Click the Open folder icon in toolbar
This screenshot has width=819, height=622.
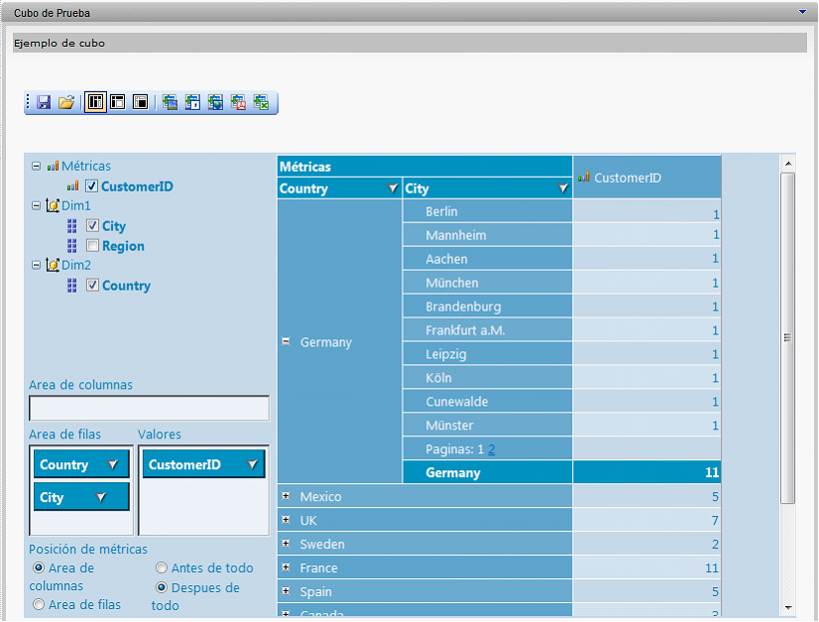[x=65, y=102]
